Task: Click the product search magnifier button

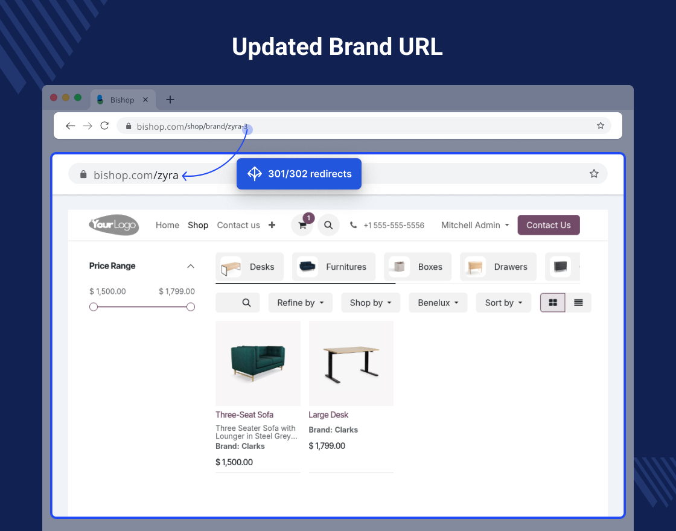Action: pyautogui.click(x=247, y=302)
